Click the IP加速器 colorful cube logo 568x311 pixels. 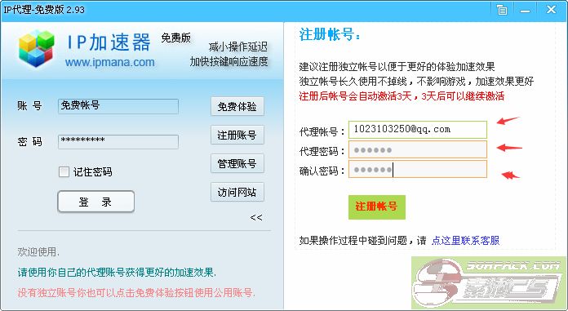tap(36, 49)
